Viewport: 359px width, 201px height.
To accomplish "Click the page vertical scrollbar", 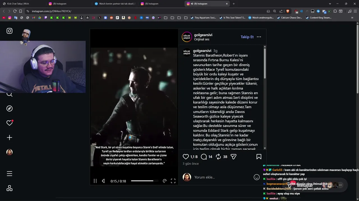I will pyautogui.click(x=357, y=59).
